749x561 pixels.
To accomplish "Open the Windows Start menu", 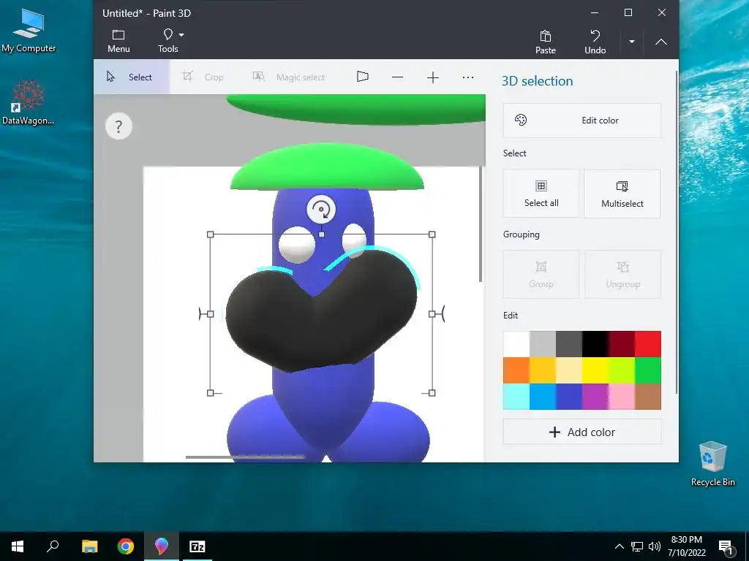I will pyautogui.click(x=18, y=546).
